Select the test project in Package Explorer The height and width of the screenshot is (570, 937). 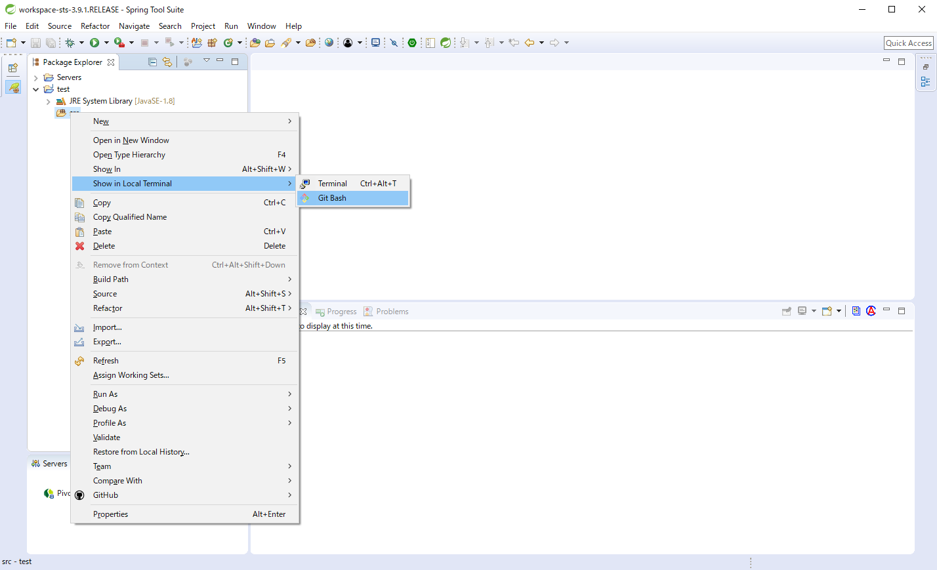point(59,89)
